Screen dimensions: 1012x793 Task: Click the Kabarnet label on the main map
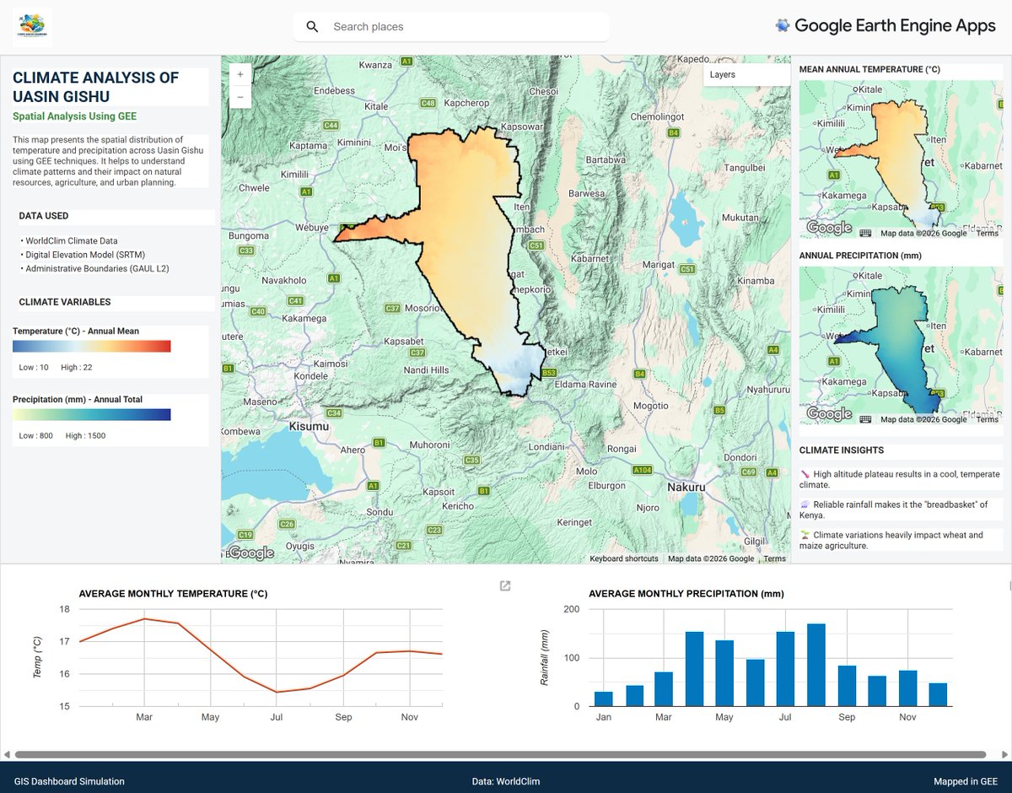tap(590, 258)
